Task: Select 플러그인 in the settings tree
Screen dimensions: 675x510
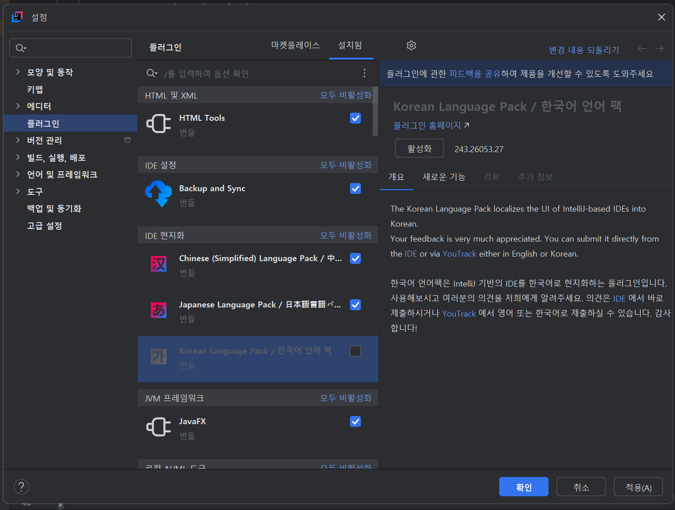Action: pos(70,123)
